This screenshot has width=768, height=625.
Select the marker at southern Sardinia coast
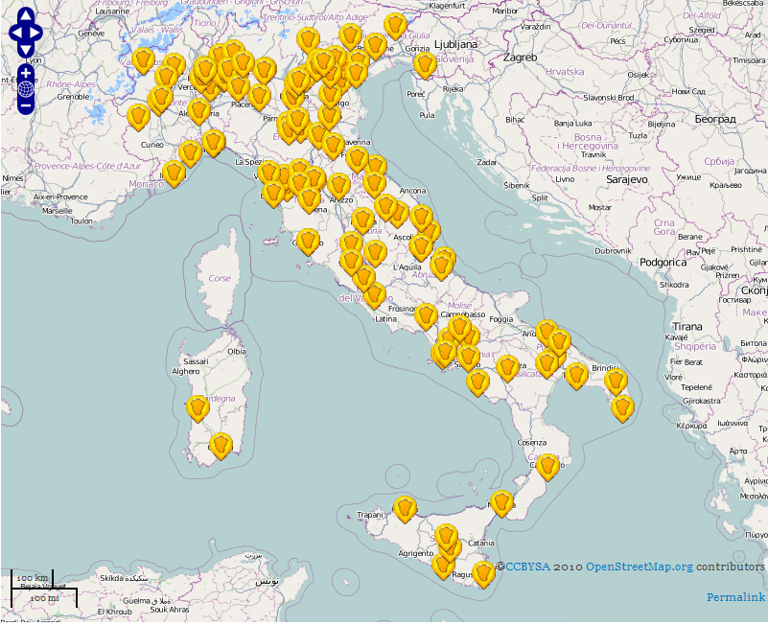tap(221, 446)
